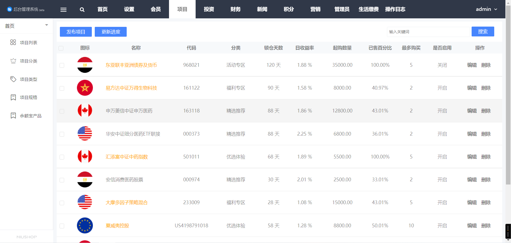Click 编辑 for 东亚联丰亚洲债券及货币
This screenshot has height=243, width=511.
pos(472,65)
